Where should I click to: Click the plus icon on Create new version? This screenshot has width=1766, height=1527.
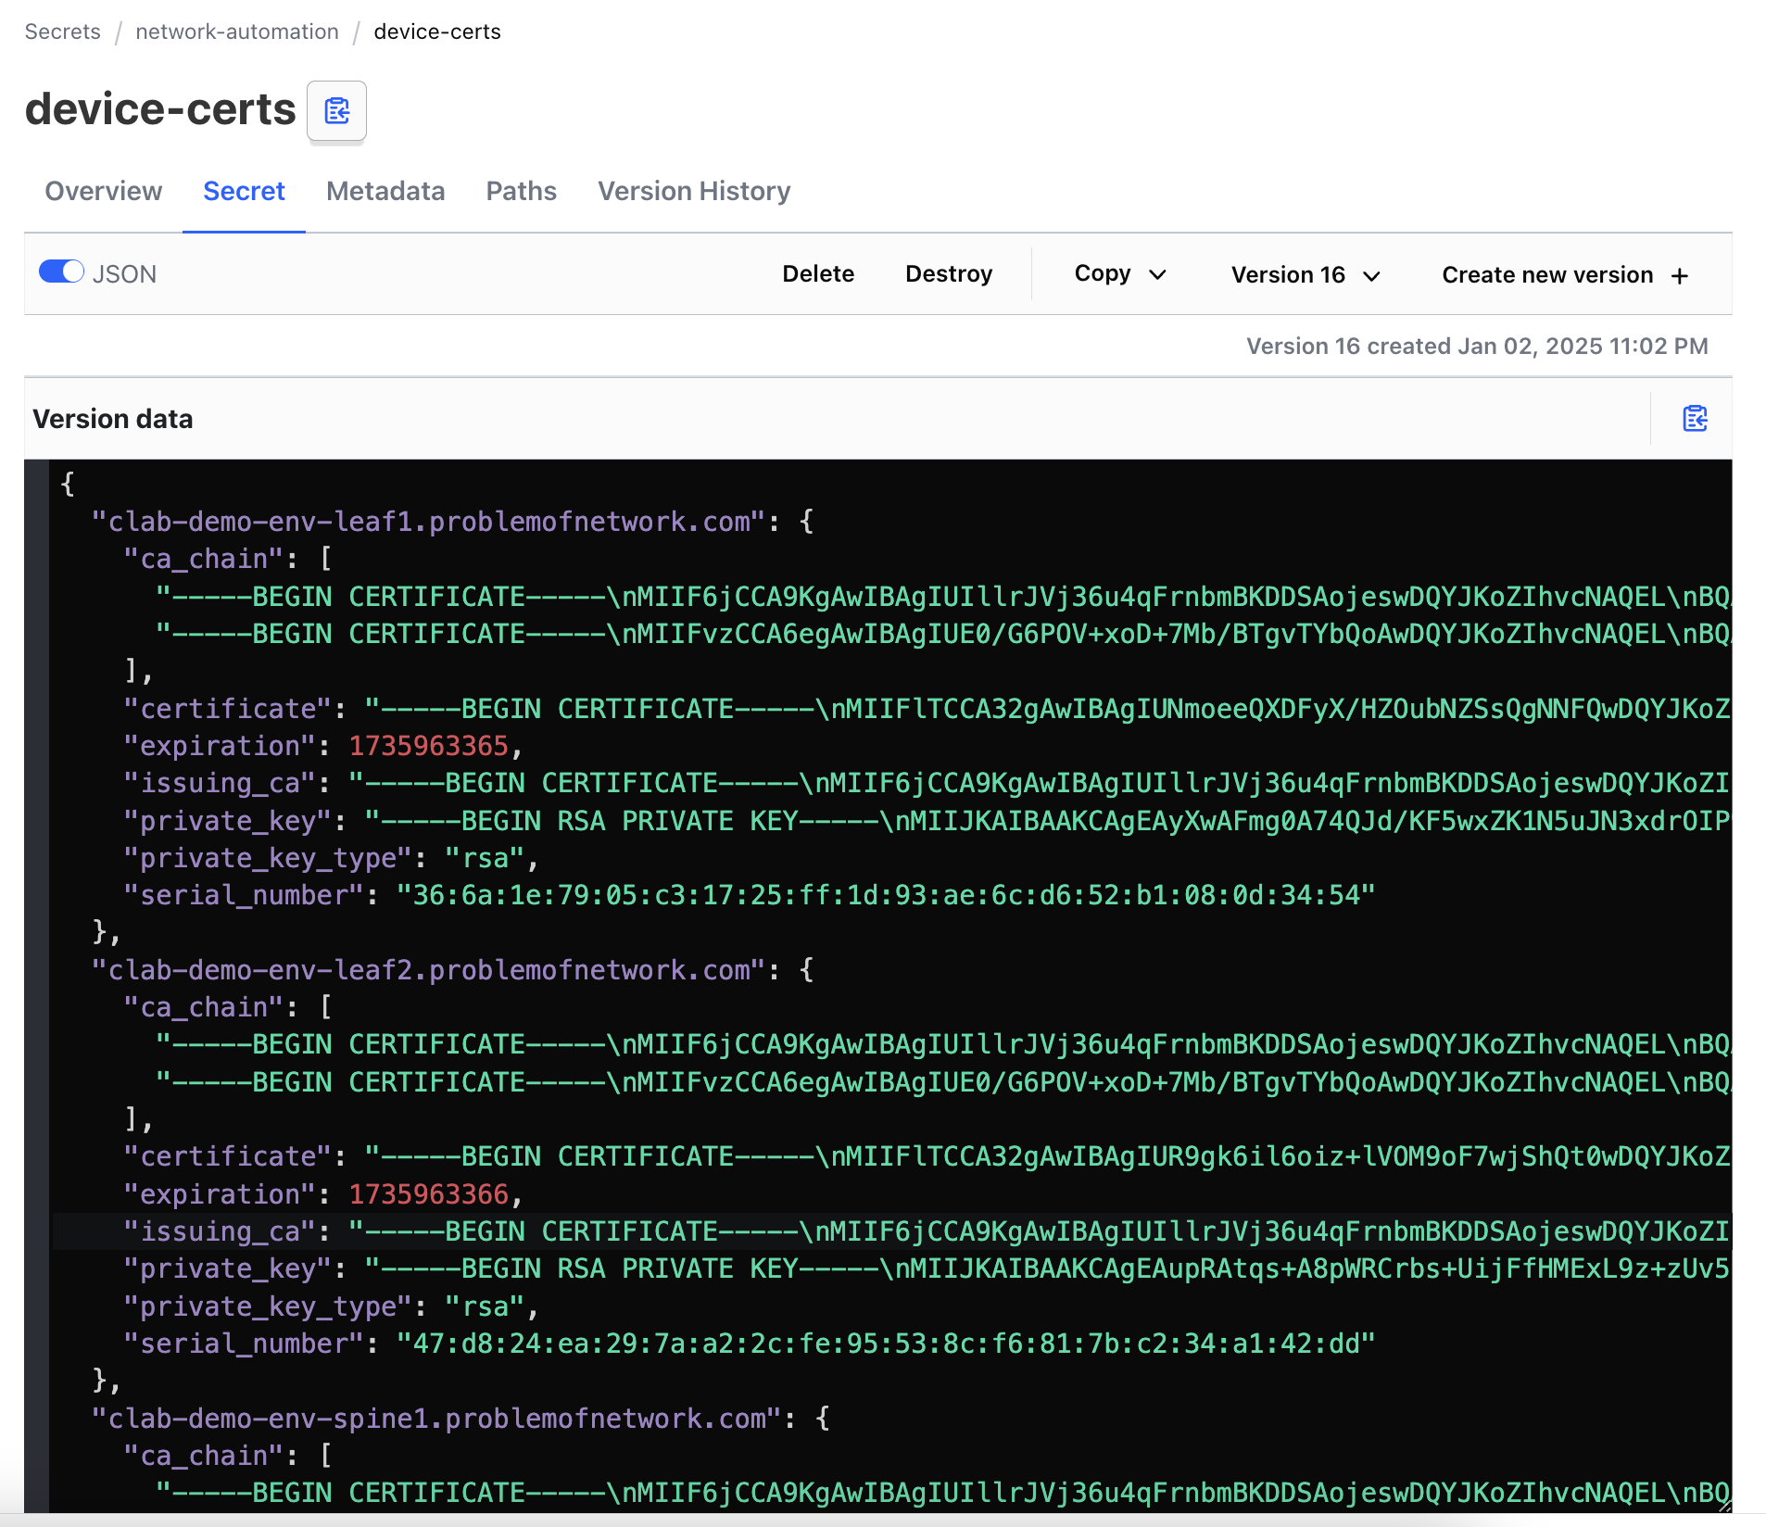pos(1680,274)
